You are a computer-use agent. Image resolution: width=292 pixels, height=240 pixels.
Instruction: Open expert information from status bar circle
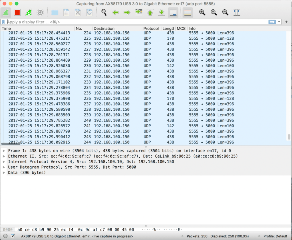(x=5, y=236)
